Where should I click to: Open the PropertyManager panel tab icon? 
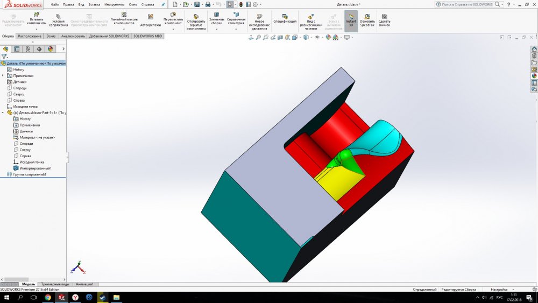pyautogui.click(x=17, y=49)
